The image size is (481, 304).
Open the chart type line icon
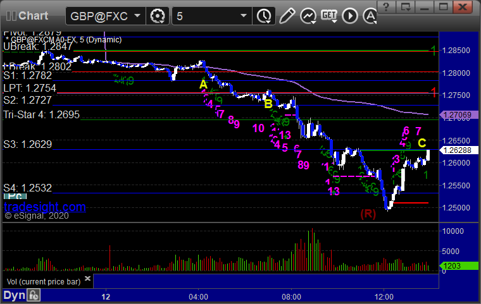pos(308,16)
